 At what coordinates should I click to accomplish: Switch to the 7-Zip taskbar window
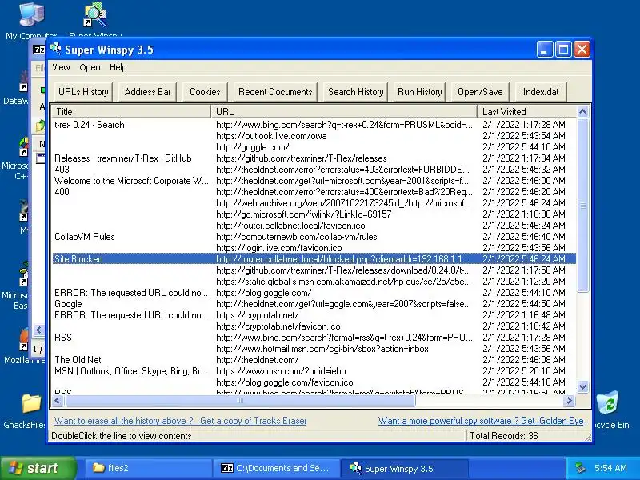(276, 468)
